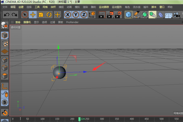Screen dimensions: 183x122
Task: Toggle the Z axis lock
Action: point(84,14)
